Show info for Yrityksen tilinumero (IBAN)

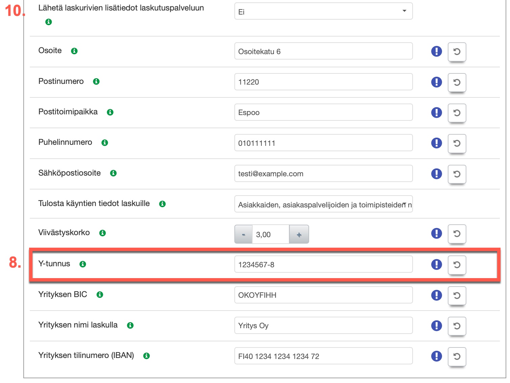point(146,356)
